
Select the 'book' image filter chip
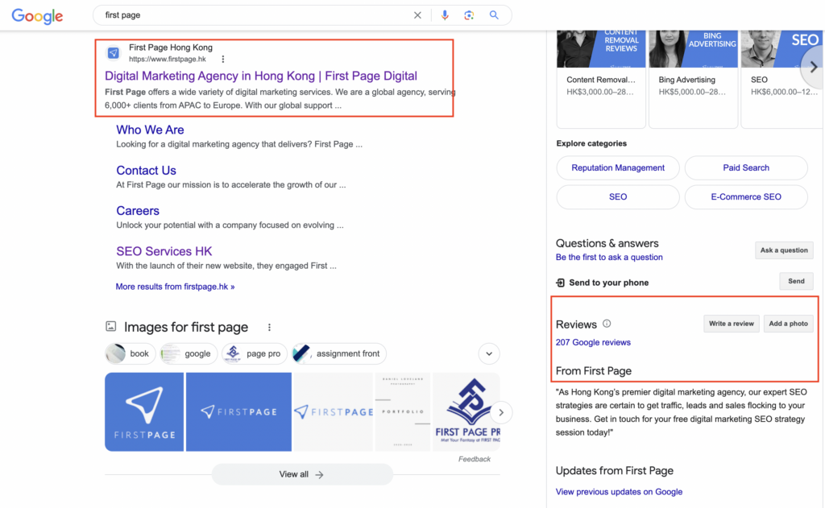click(130, 353)
